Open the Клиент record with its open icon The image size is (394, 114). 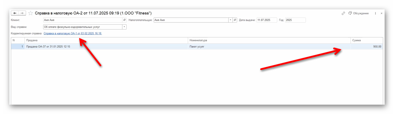click(124, 20)
